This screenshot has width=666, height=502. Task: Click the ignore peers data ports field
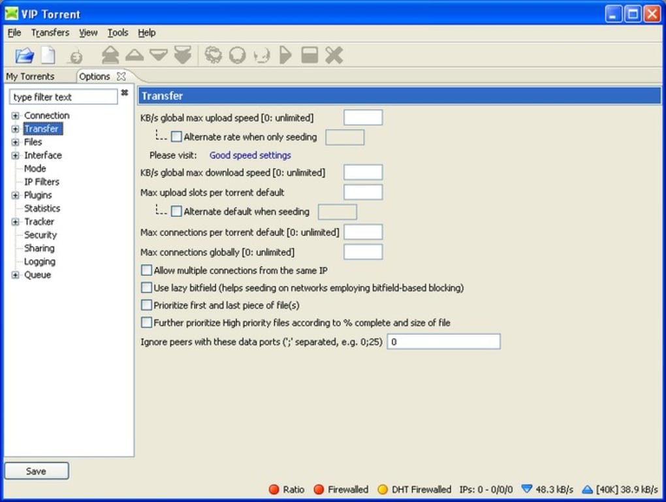tap(443, 341)
